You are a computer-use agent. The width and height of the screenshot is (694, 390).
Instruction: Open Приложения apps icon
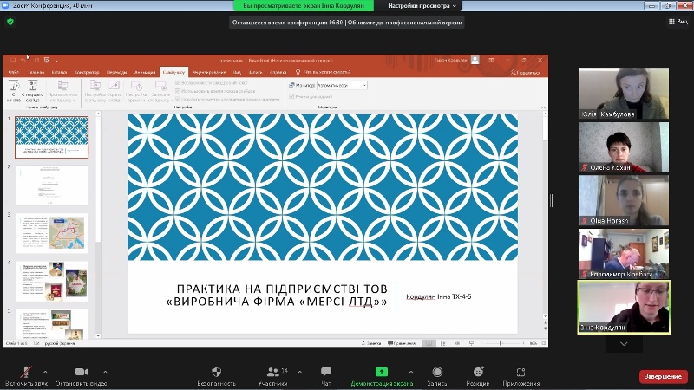tap(521, 372)
